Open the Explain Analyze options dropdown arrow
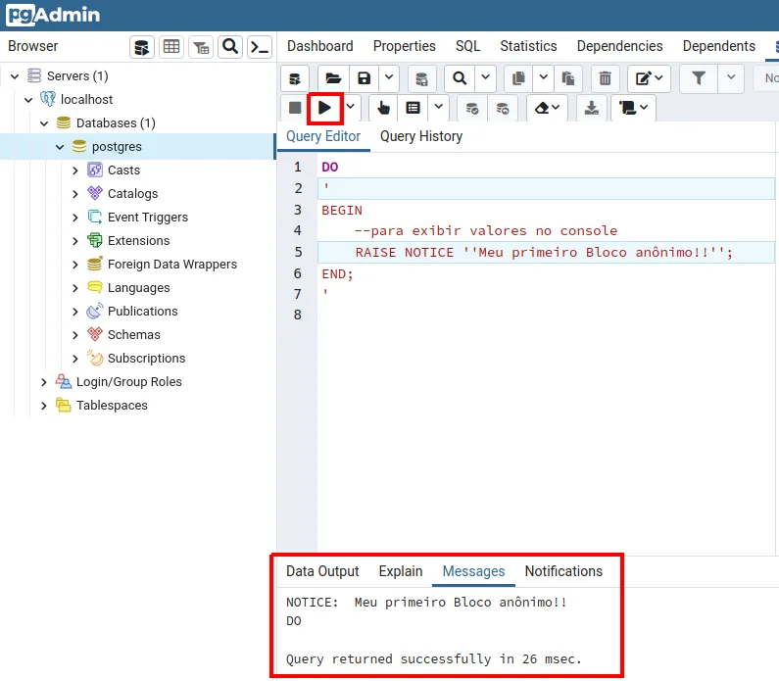 point(439,107)
